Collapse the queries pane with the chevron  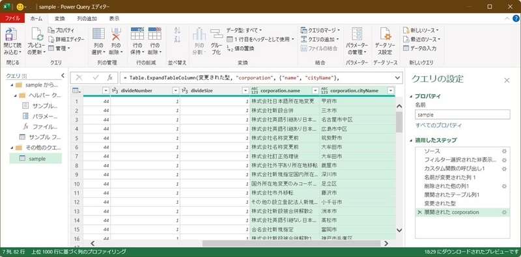pos(63,75)
